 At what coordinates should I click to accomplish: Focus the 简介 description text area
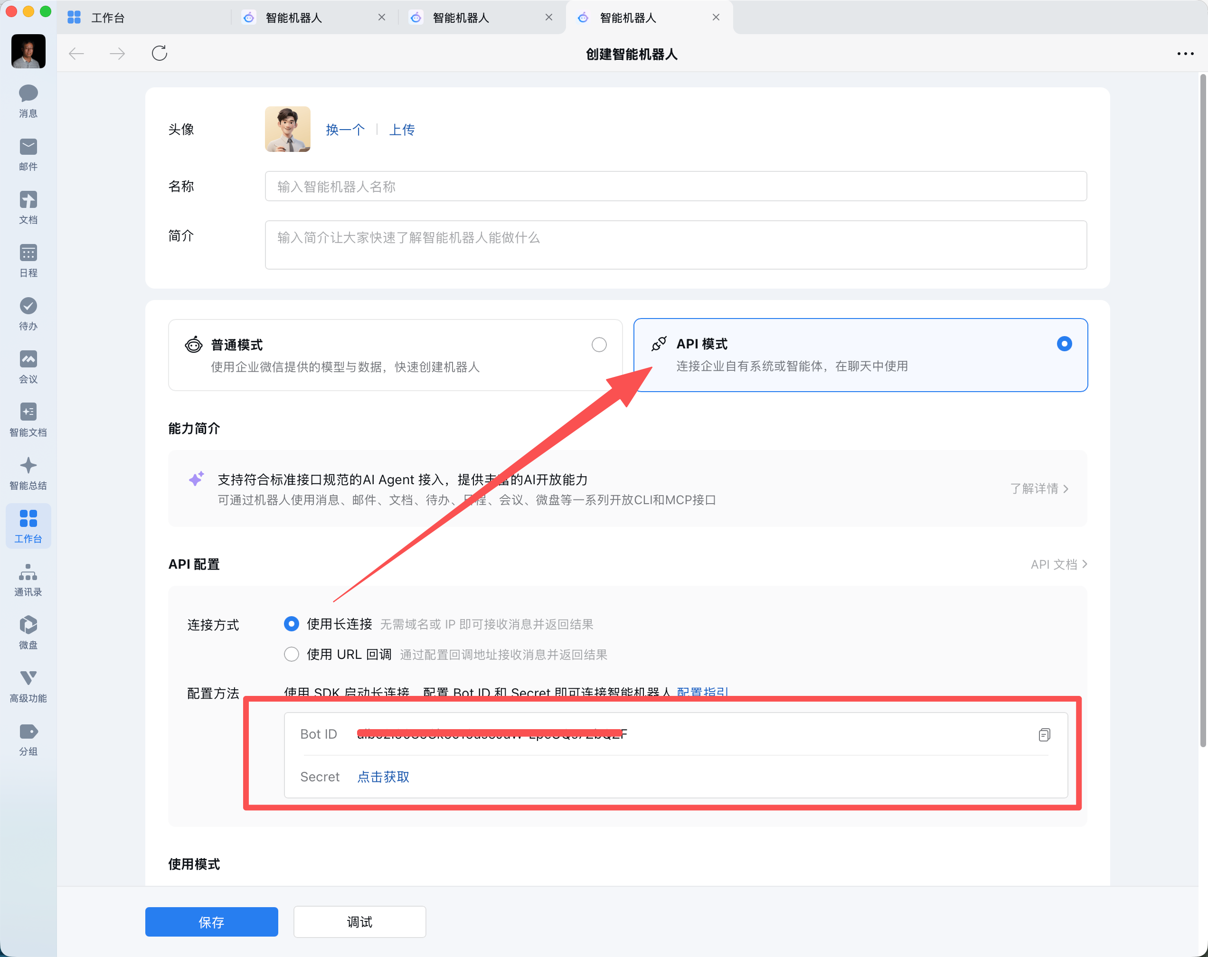676,245
